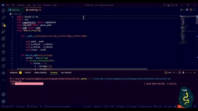This screenshot has width=198, height=111.
Task: Open the Accounts menu
Action: click(3, 94)
